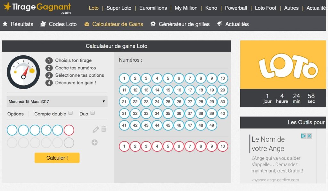Click the AdChoices triangle icon
Viewport: 328px width, 191px height.
(303, 136)
